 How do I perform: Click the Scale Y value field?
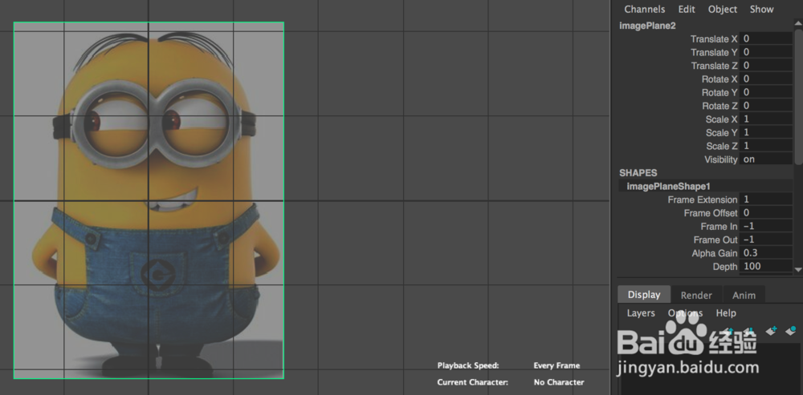pyautogui.click(x=765, y=132)
